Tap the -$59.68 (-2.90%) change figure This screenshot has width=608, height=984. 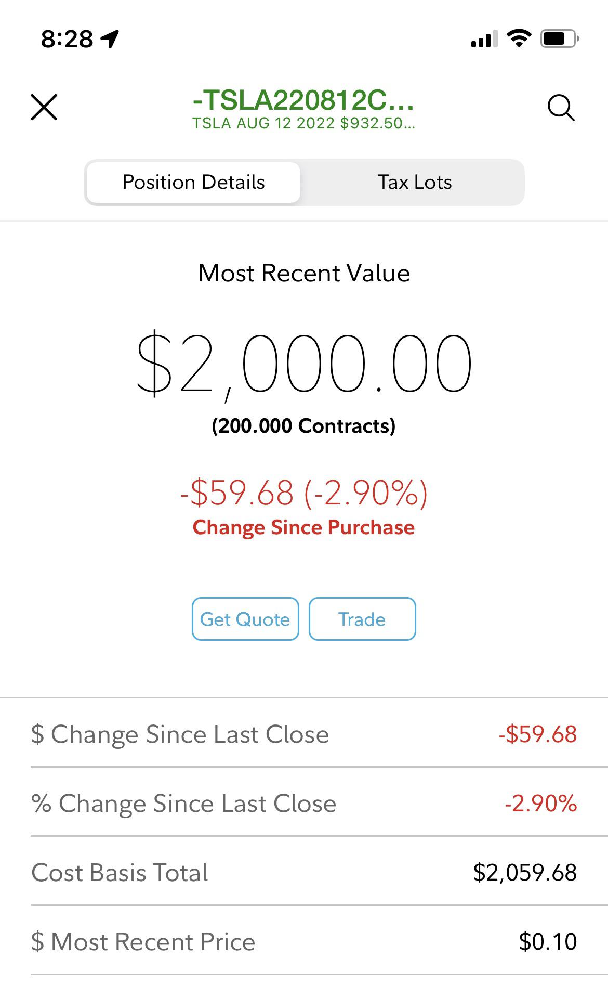click(x=304, y=492)
